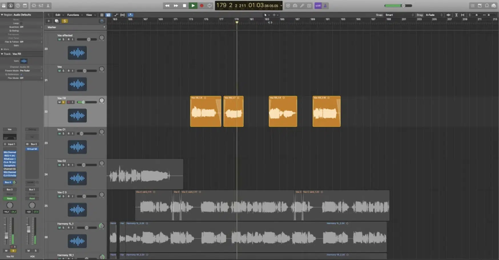Open the View menu in tracks area
The image size is (499, 260).
(90, 15)
